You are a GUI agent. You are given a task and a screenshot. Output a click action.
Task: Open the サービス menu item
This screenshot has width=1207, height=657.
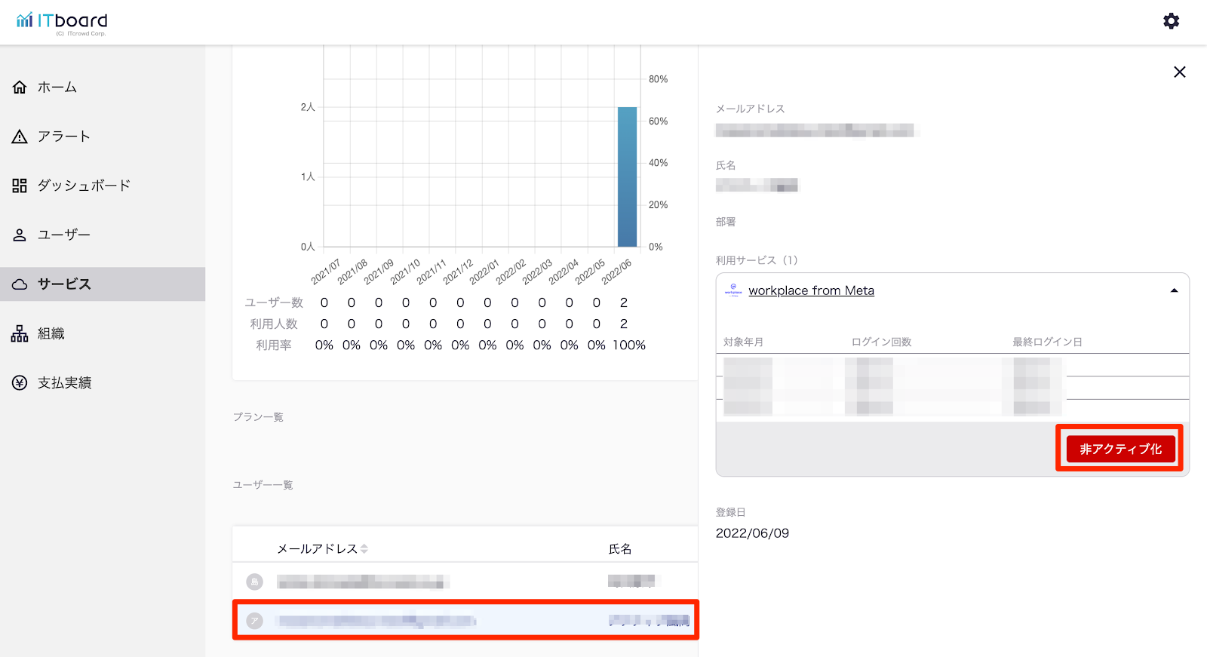[64, 284]
